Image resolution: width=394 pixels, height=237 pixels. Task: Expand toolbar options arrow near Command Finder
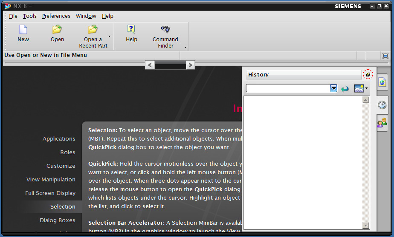click(185, 47)
